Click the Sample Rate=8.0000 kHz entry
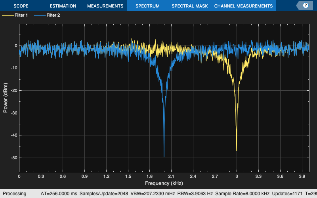 tap(242, 194)
